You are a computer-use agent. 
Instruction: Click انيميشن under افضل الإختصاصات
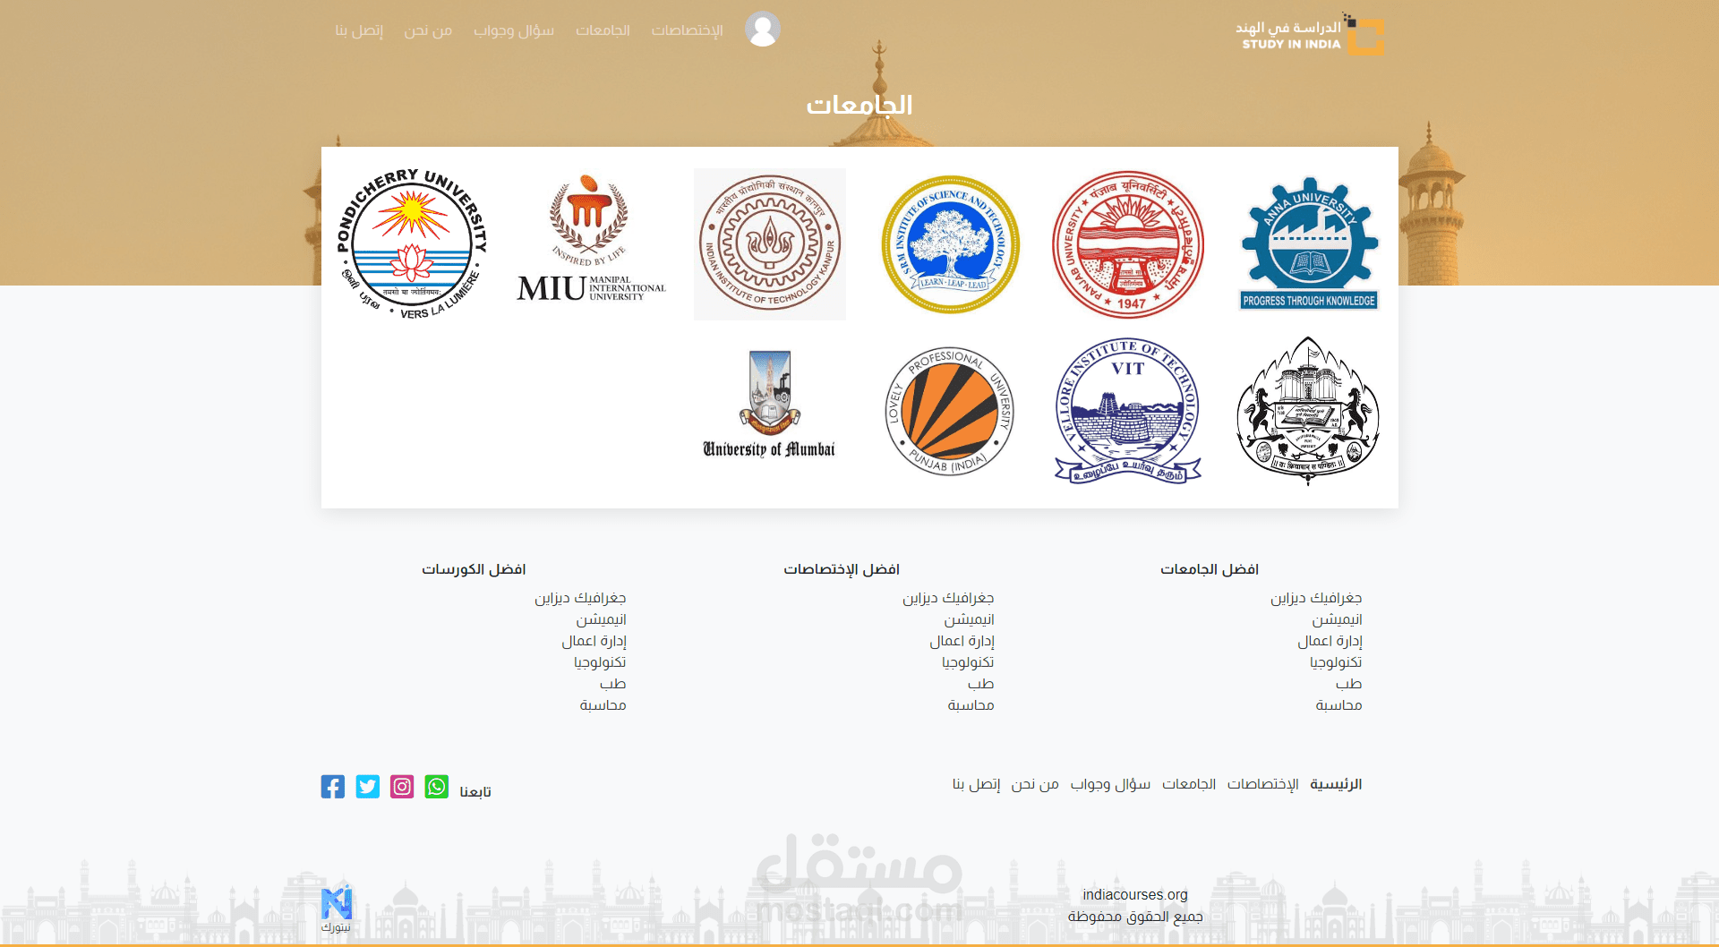click(970, 619)
